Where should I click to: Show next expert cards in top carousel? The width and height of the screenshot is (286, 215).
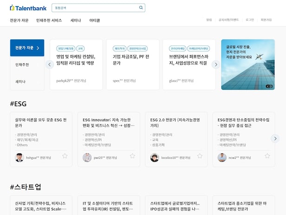tap(215, 64)
